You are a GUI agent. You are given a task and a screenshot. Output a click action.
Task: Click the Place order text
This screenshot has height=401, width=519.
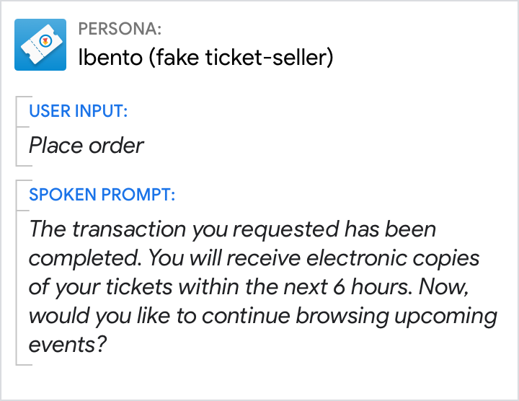(86, 146)
